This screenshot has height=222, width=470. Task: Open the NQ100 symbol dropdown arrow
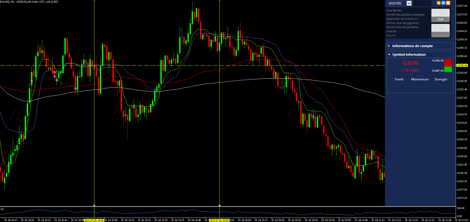click(409, 3)
